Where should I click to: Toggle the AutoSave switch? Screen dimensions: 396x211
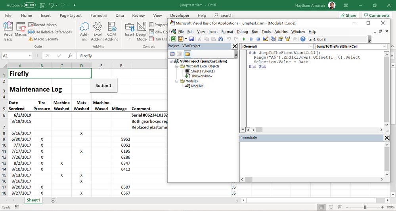pyautogui.click(x=30, y=5)
